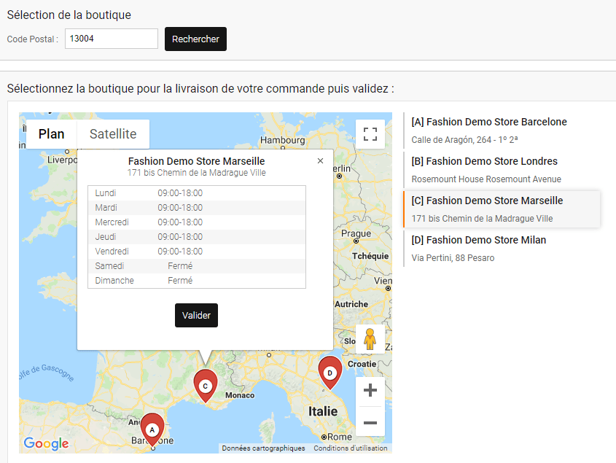616x463 pixels.
Task: Click the Autriche label on the map
Action: point(351,304)
